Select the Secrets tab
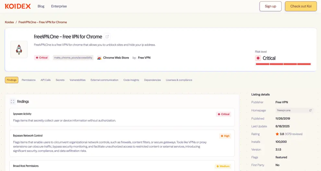321x171 pixels. (x=60, y=80)
